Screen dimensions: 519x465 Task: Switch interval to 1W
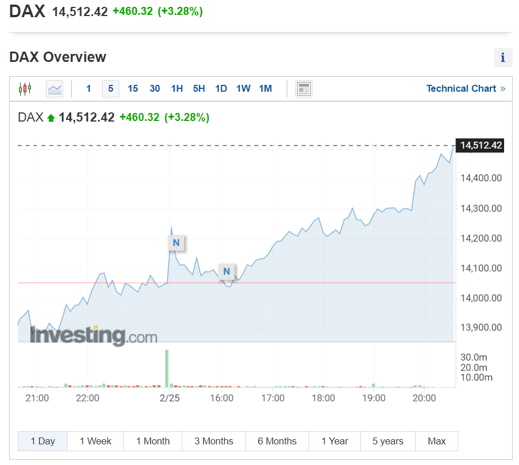pos(243,89)
